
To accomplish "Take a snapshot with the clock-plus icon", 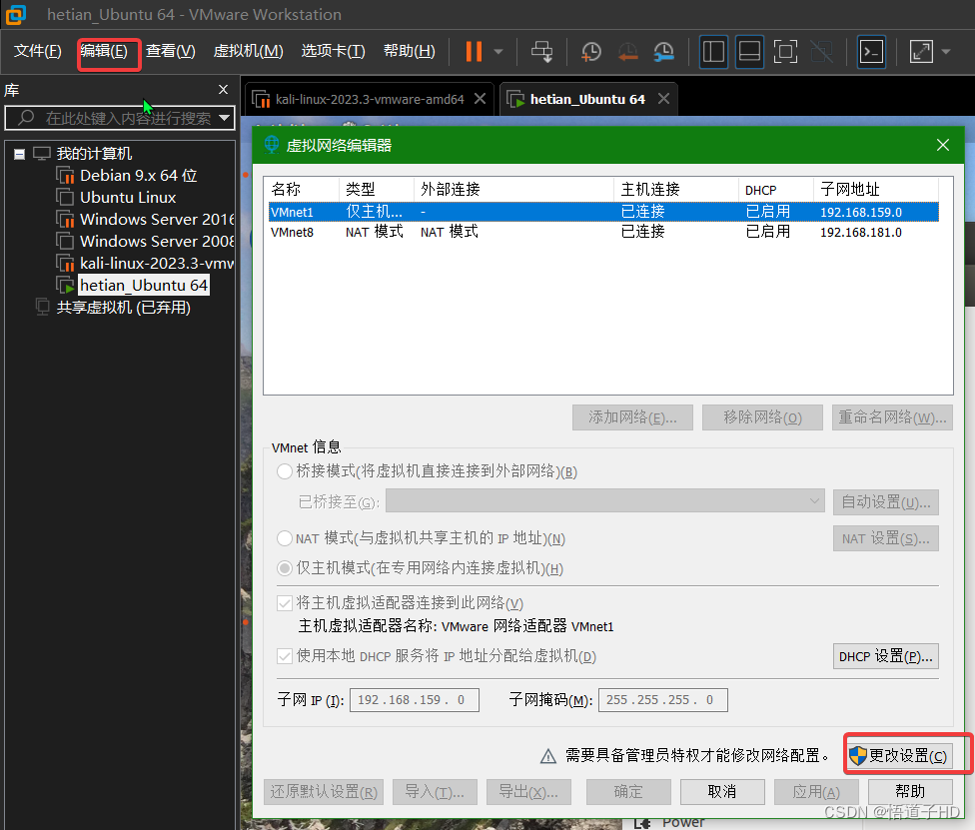I will pos(590,52).
